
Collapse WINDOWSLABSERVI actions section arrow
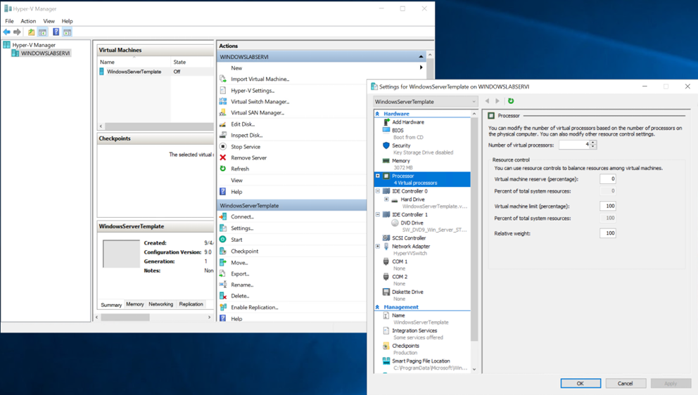(421, 57)
